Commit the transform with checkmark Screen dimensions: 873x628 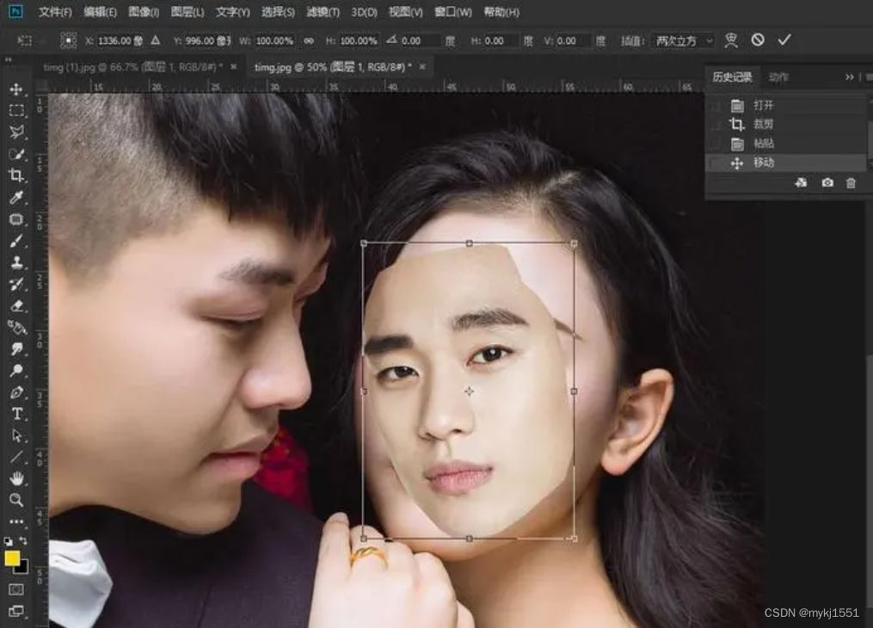784,40
